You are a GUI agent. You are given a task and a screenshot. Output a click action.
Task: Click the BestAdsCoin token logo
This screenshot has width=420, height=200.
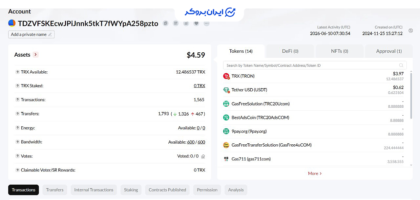click(x=226, y=118)
